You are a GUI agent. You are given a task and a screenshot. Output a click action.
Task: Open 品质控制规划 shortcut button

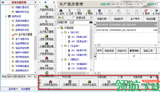pyautogui.click(x=47, y=15)
